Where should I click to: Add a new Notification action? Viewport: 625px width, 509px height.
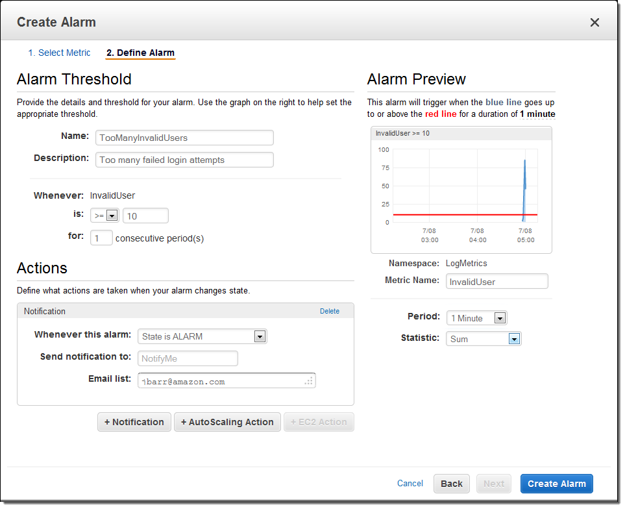[x=134, y=422]
